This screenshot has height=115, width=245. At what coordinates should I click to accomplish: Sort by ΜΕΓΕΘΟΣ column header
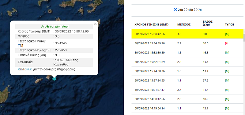[184, 24]
